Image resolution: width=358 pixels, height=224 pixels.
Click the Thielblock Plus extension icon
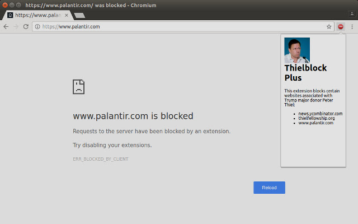pos(341,26)
